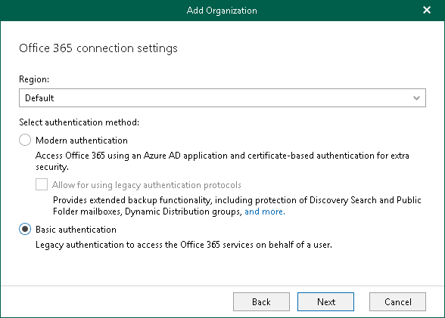
Task: Click the 'Provides extended backup functionality' description
Action: [237, 206]
